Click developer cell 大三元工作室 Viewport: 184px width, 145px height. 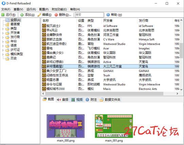[112, 66]
